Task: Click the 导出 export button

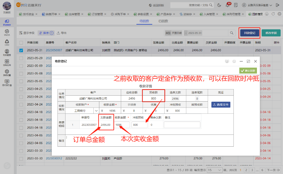Action: (x=61, y=33)
